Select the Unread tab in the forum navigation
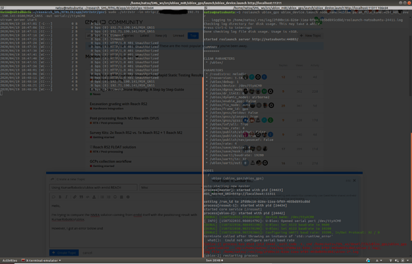Viewport: 412px width, 264px height. click(179, 36)
